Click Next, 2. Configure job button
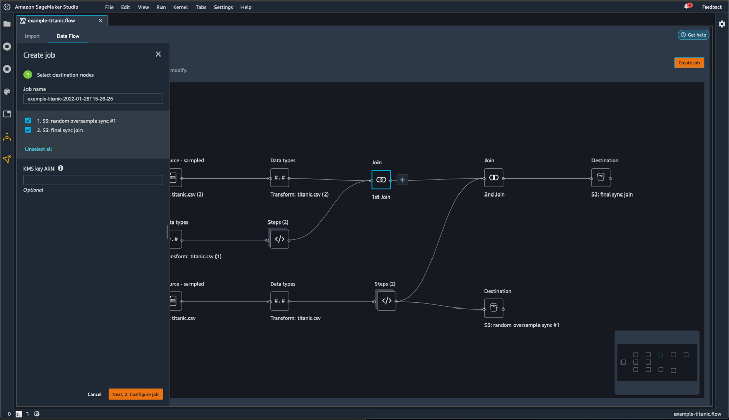The width and height of the screenshot is (729, 420). click(x=136, y=394)
